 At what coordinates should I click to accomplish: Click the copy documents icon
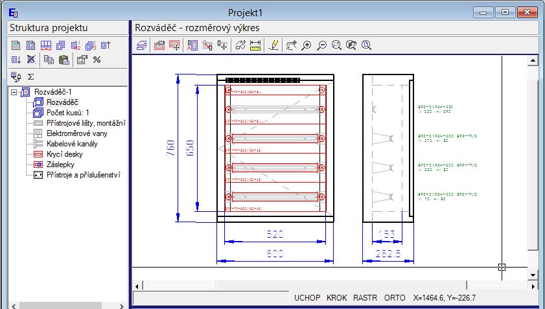point(49,60)
